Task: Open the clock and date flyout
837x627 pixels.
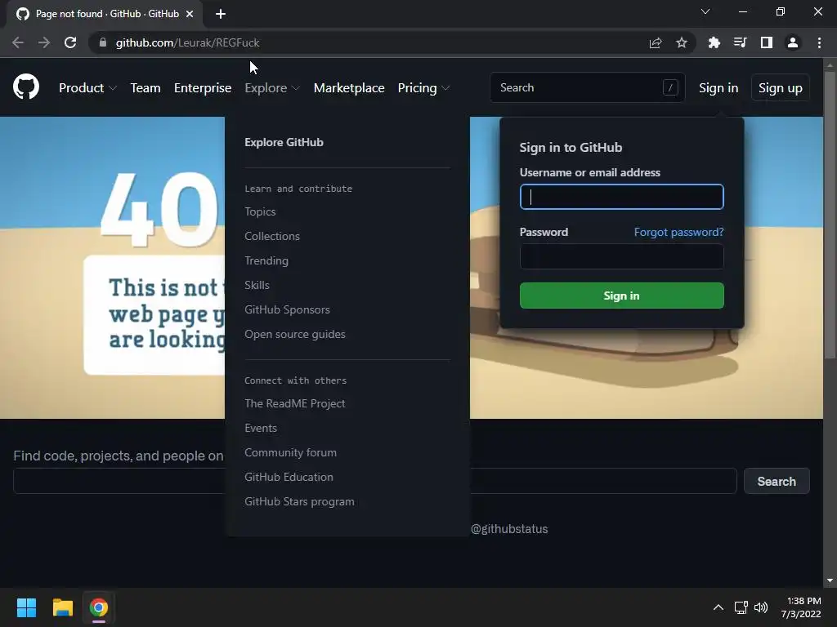Action: coord(801,607)
